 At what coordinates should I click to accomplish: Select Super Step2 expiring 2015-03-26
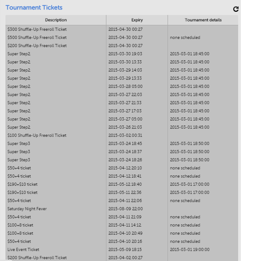(x=122, y=127)
